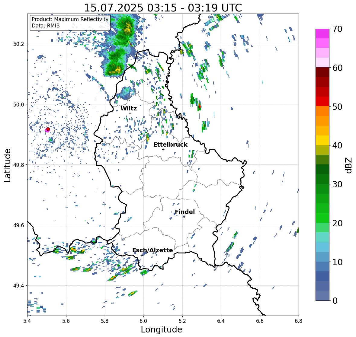This screenshot has width=356, height=337.
Task: Click the longitude tick 6.0
Action: 143,321
